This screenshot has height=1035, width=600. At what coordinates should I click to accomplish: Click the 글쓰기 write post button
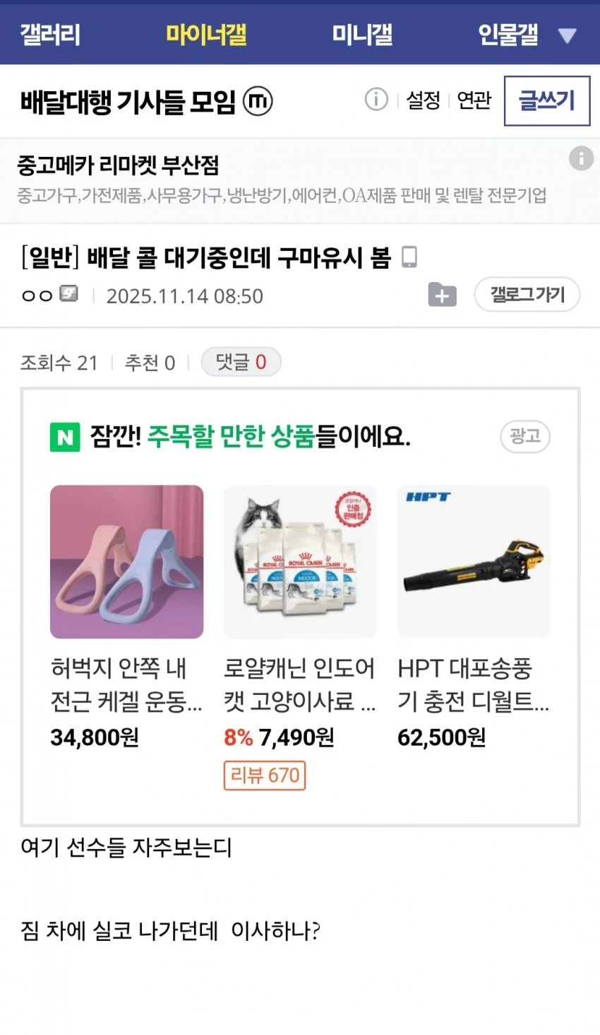tap(547, 100)
